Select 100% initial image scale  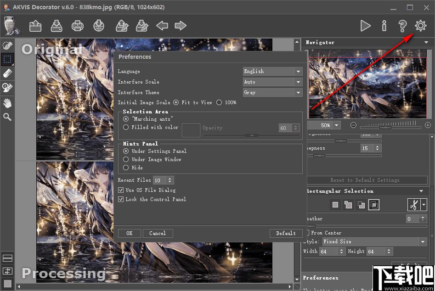[219, 102]
